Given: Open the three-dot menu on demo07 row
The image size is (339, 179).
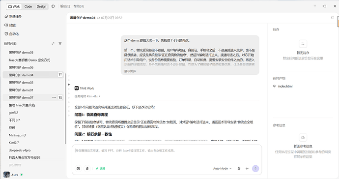Looking at the screenshot, I should point(54,98).
